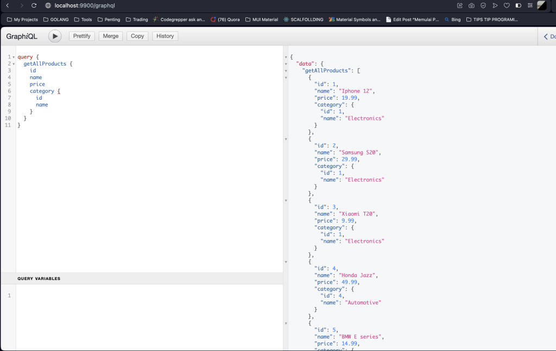Collapse the BMW E series product object
Viewport: 556px width, 351px height.
coord(286,323)
